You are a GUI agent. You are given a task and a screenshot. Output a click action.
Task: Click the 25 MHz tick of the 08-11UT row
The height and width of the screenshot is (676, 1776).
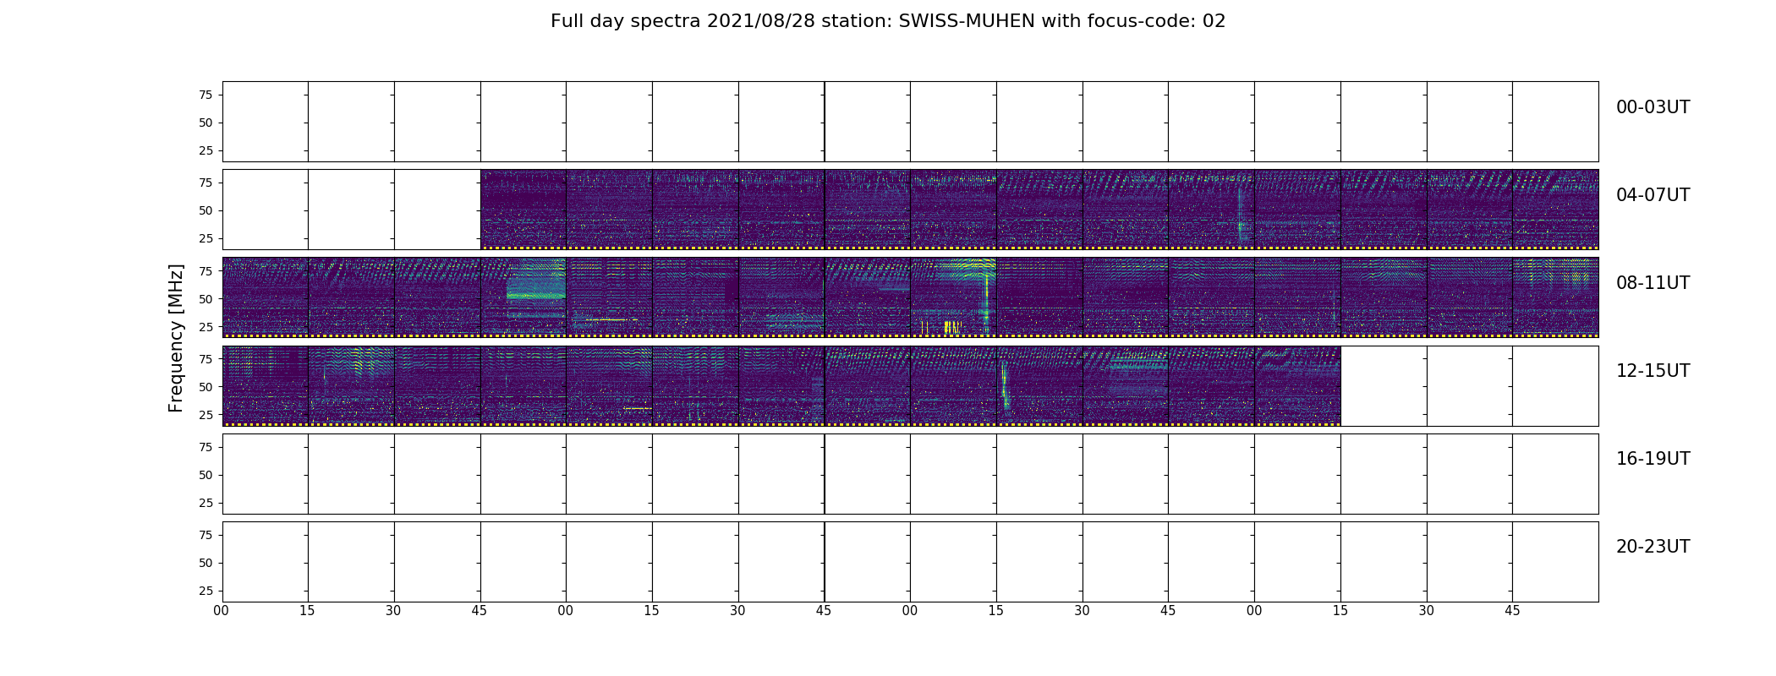(206, 326)
